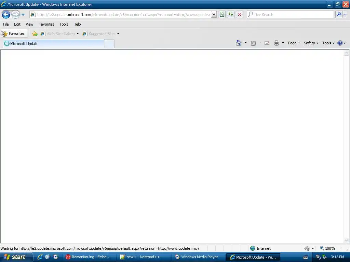The image size is (350, 262).
Task: Open the Tools command bar menu
Action: pos(328,43)
